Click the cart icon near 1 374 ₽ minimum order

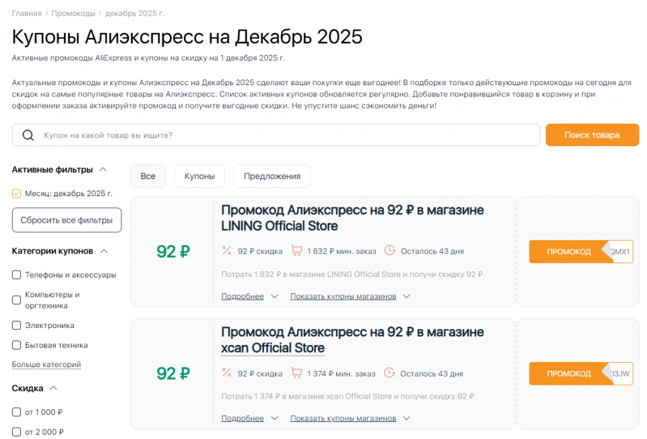[296, 373]
